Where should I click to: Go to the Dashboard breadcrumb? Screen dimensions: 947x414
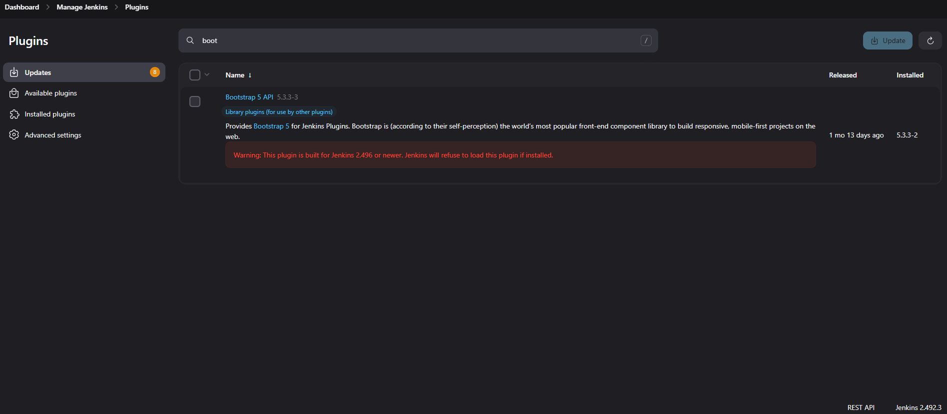22,7
